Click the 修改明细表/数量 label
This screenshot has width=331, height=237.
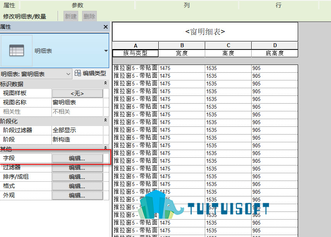tap(24, 16)
